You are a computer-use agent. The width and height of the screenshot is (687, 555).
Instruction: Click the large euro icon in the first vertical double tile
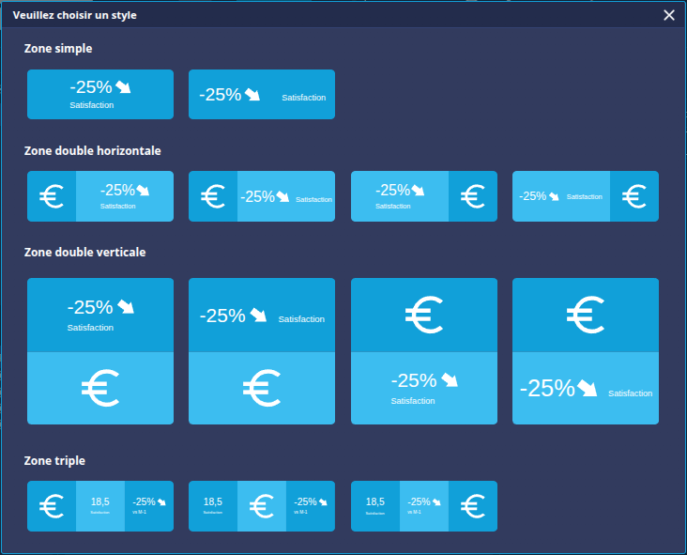click(99, 389)
